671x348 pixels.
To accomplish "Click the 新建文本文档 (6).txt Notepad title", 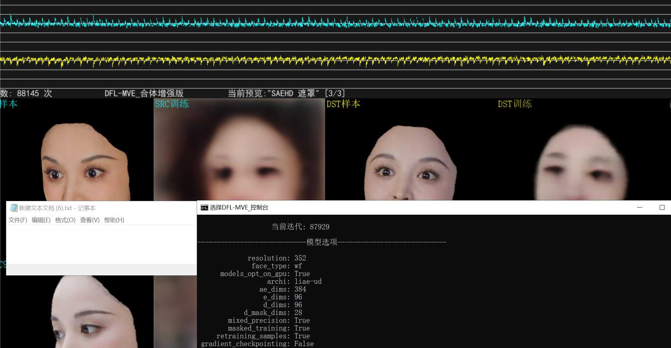I will (x=57, y=208).
